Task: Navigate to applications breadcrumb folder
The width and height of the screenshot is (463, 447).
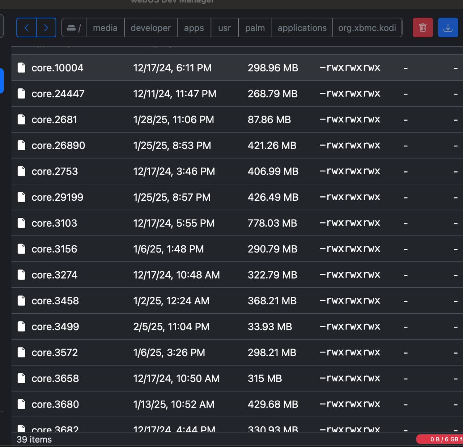Action: 302,28
